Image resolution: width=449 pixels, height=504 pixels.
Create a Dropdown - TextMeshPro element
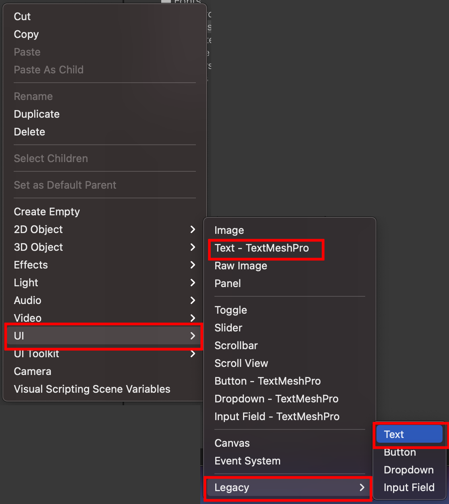pyautogui.click(x=276, y=399)
